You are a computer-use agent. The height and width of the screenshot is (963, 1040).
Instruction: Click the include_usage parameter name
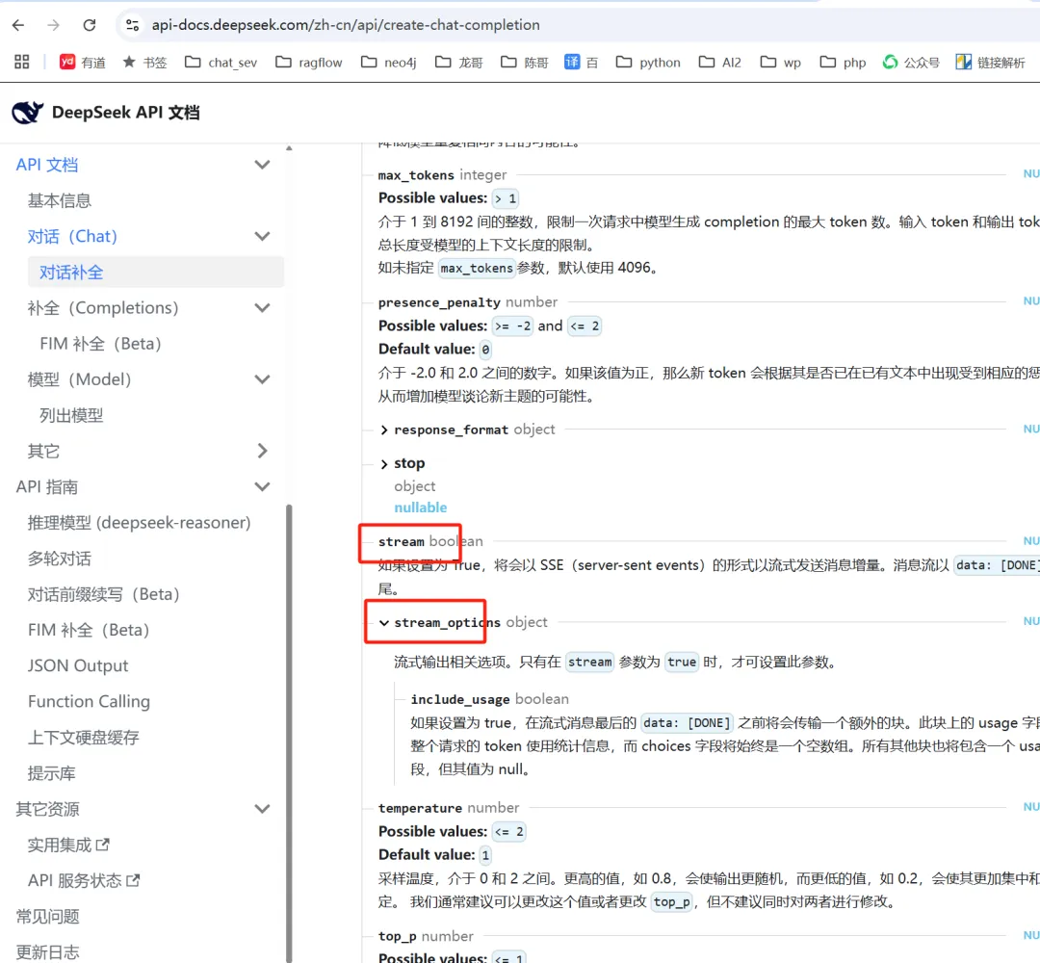pyautogui.click(x=460, y=700)
